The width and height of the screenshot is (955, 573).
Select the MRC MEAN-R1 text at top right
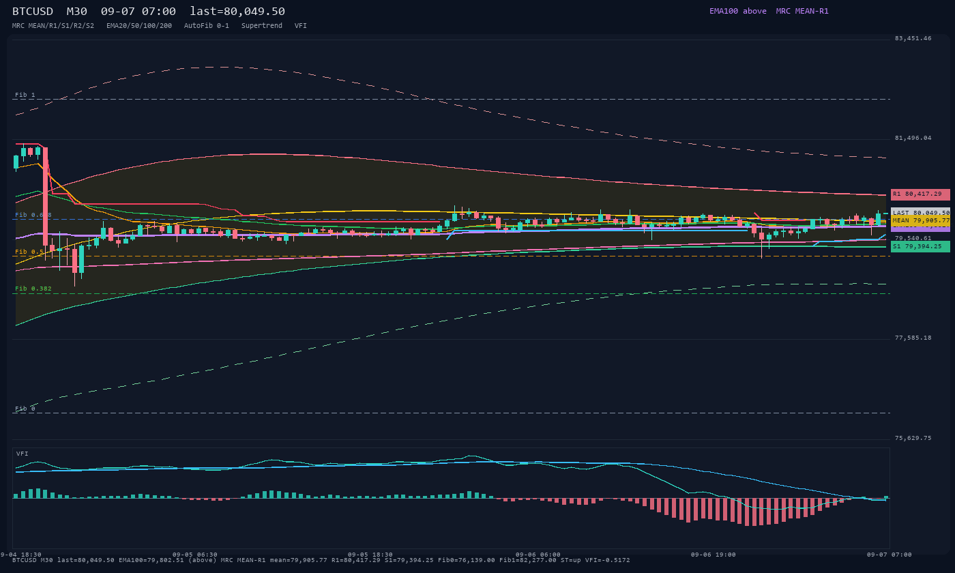pos(802,11)
